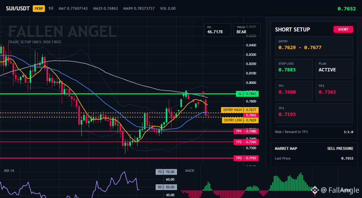Click the Last Price value 0.7652 in panel
Image resolution: width=362 pixels, height=198 pixels.
(347, 158)
